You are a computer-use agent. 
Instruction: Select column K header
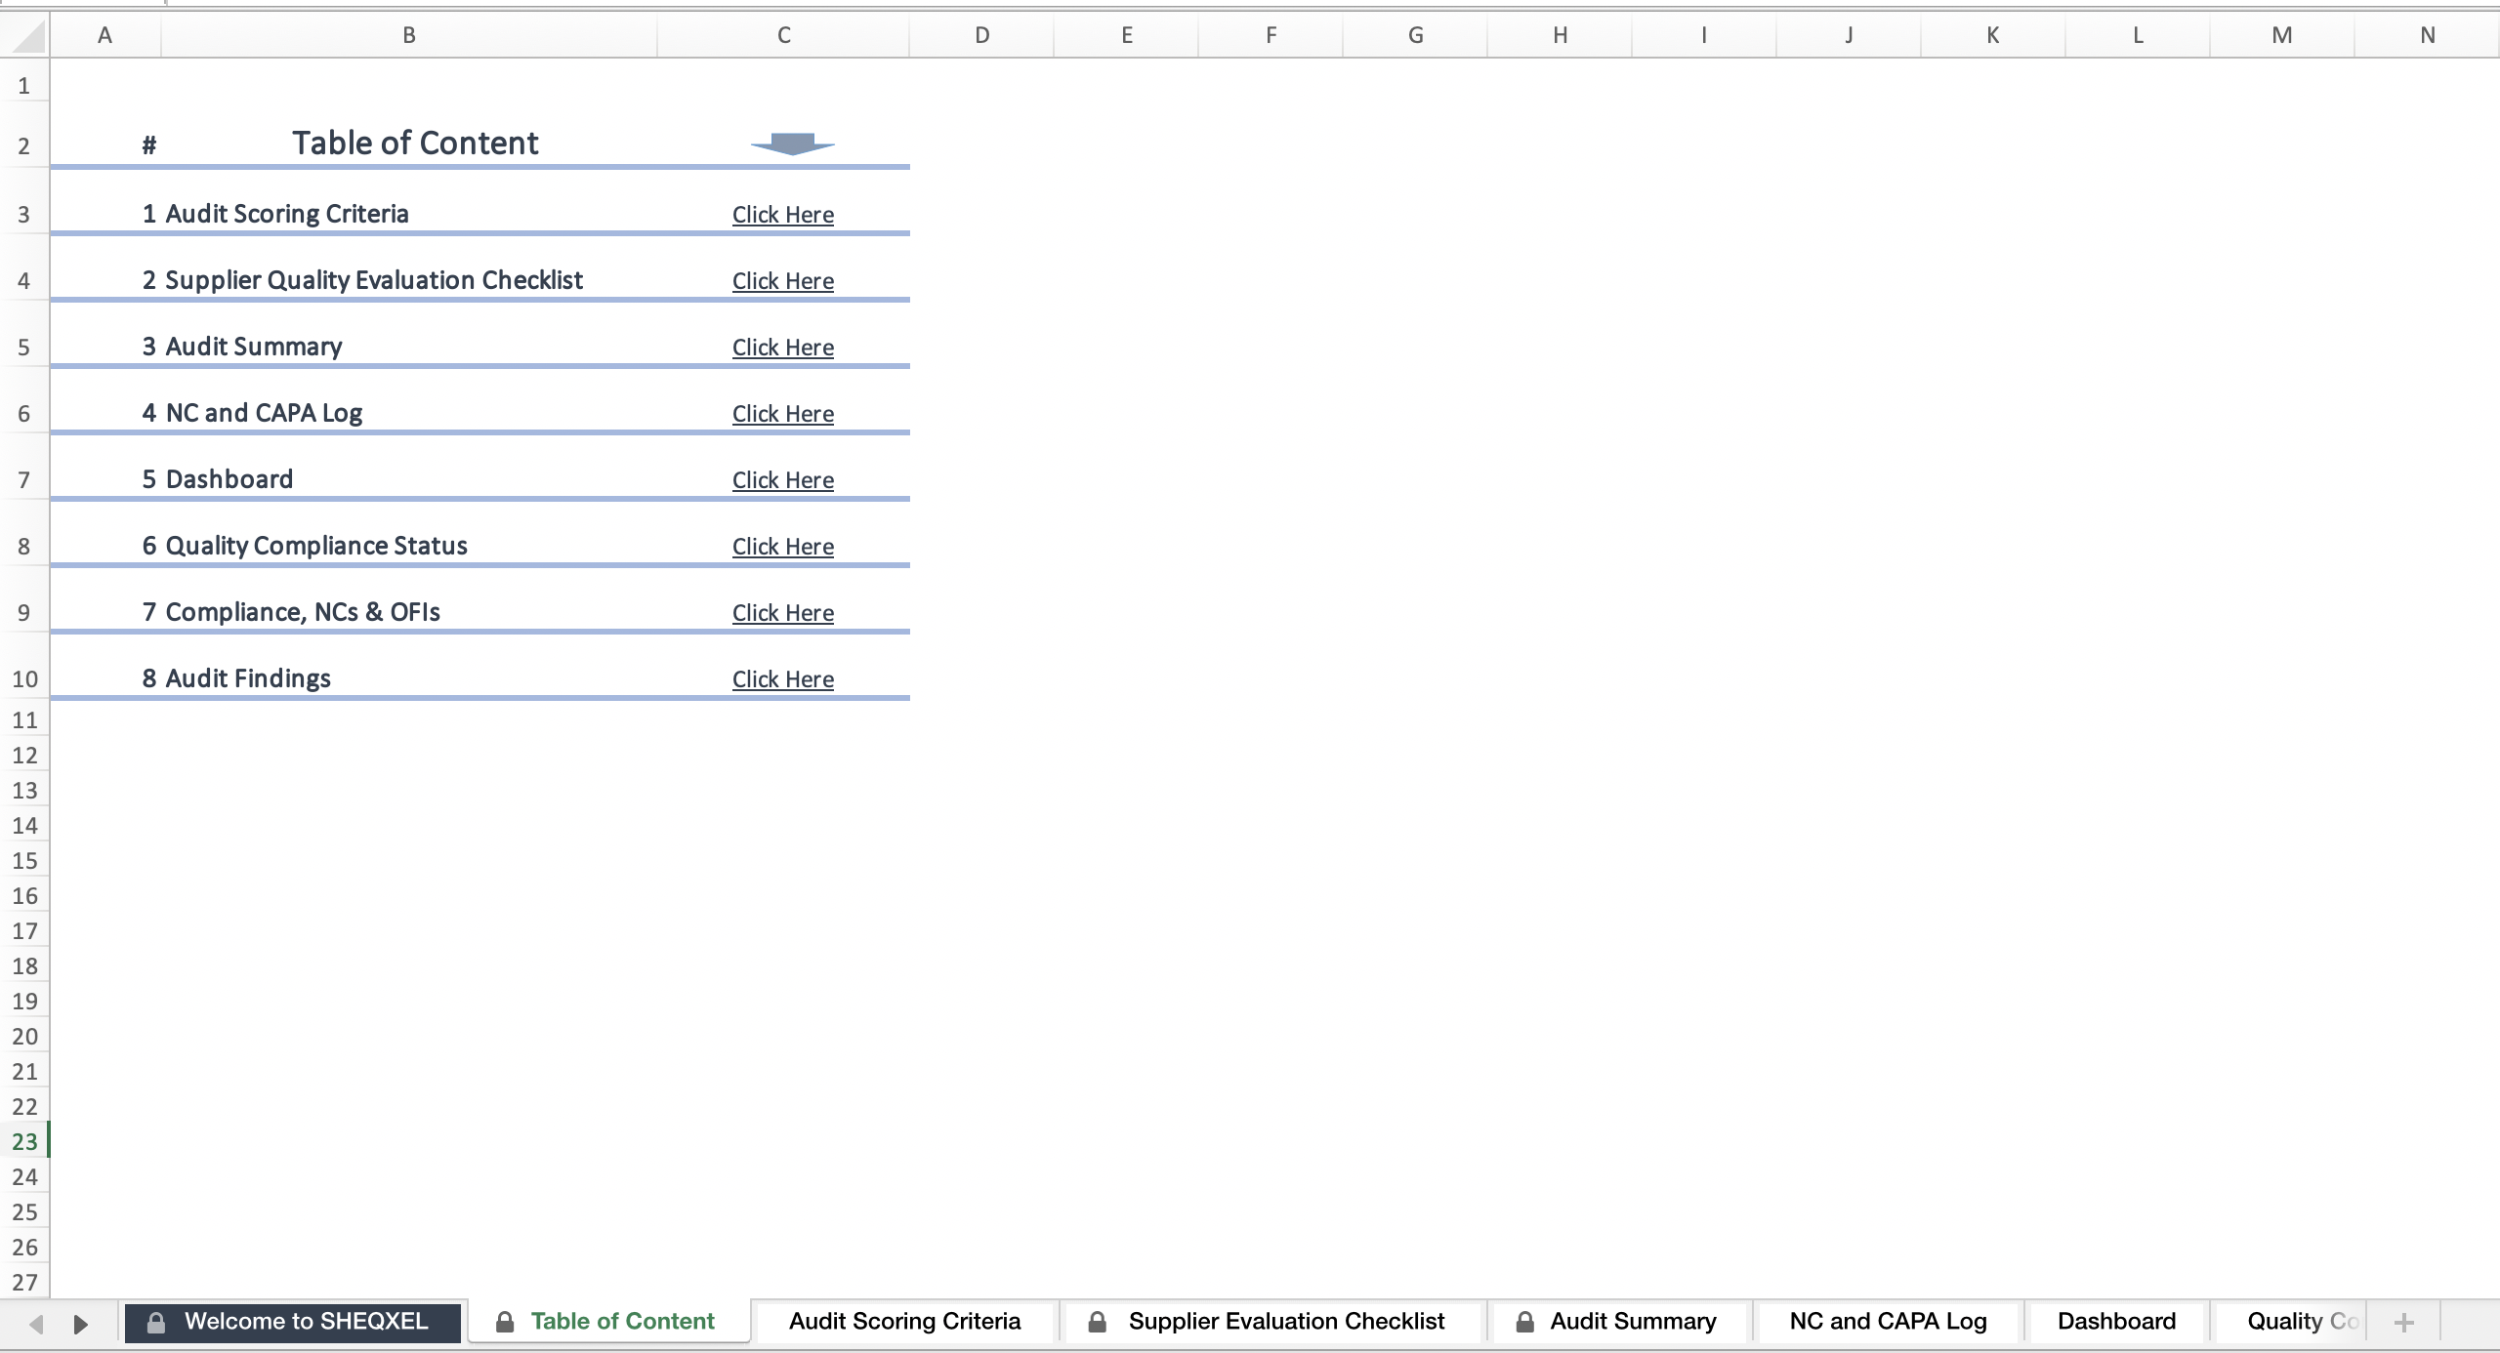[1993, 35]
